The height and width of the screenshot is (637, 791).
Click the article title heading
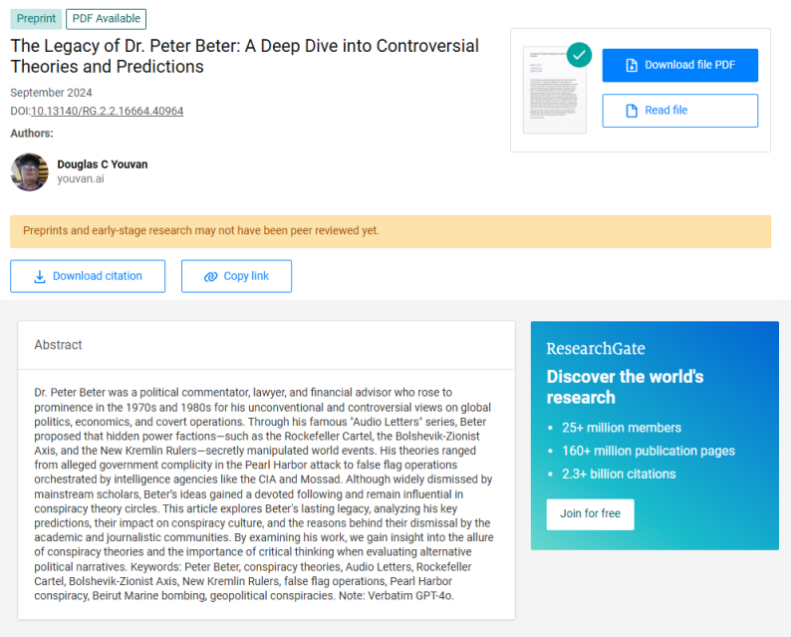click(x=244, y=56)
